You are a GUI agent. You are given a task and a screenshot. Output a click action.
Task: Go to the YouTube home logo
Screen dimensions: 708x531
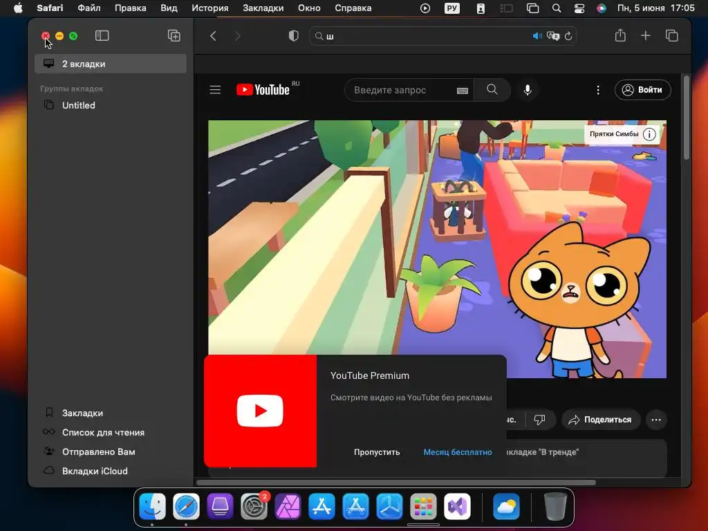263,90
